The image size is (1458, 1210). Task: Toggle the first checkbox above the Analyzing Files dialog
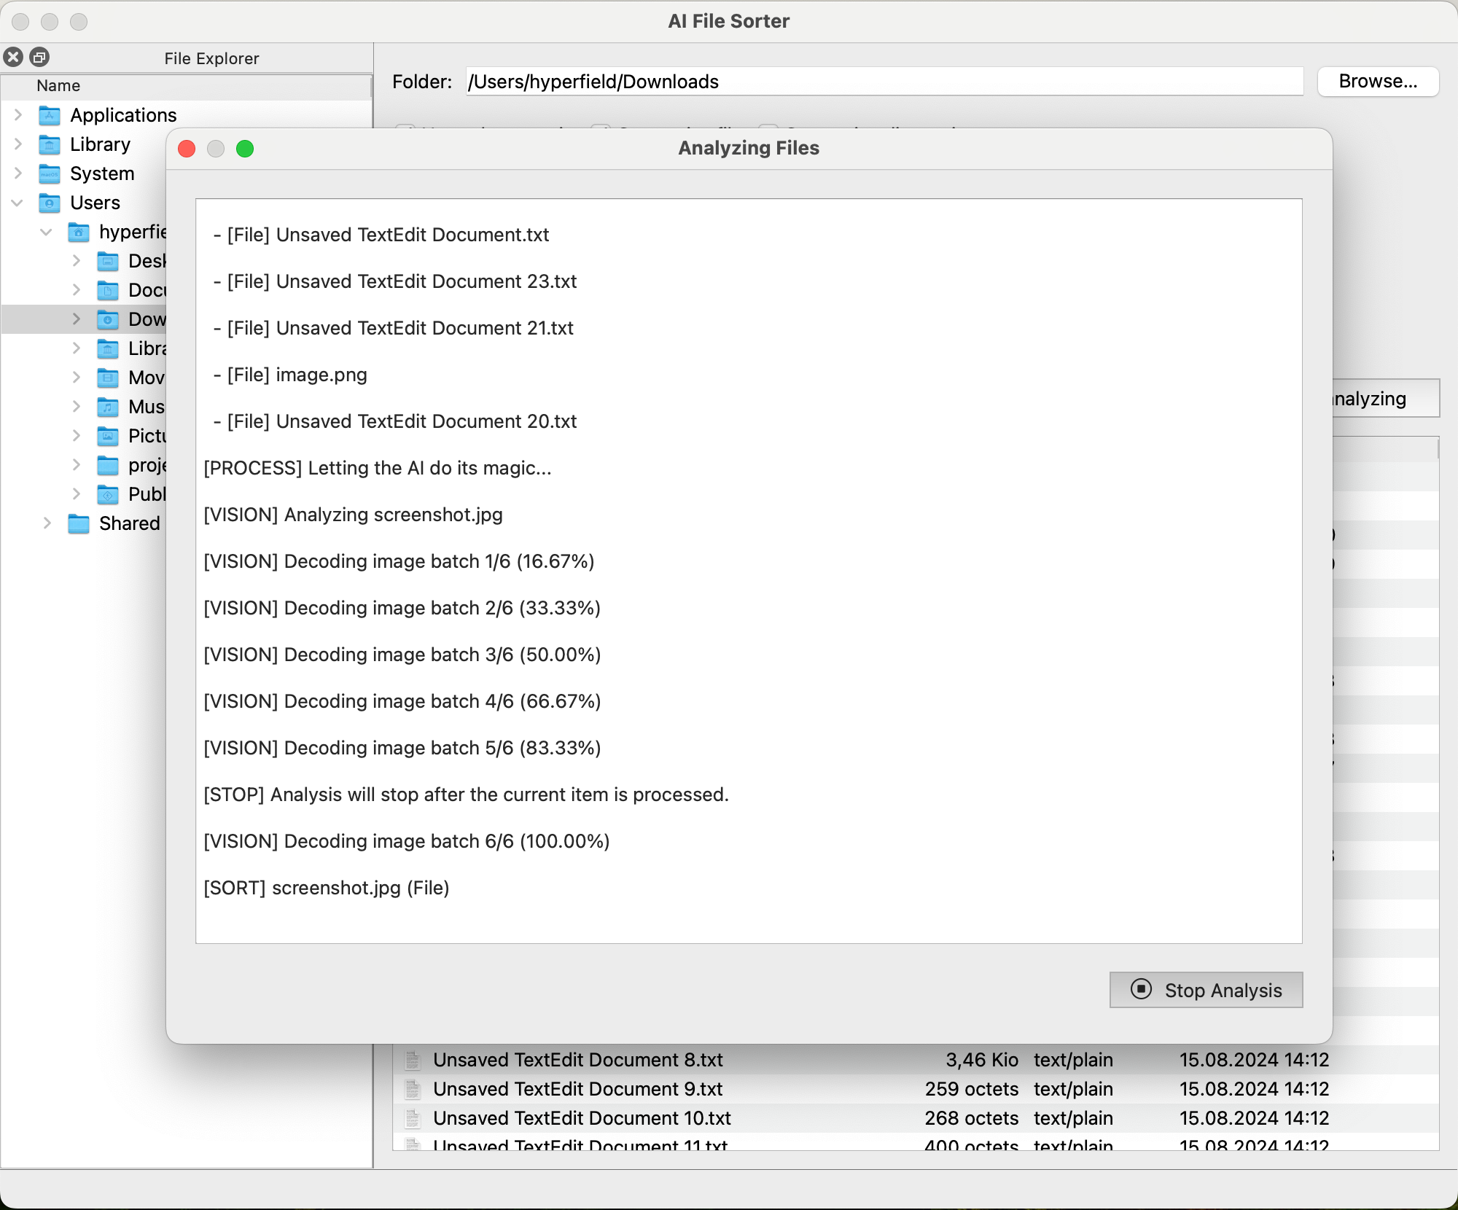click(405, 128)
